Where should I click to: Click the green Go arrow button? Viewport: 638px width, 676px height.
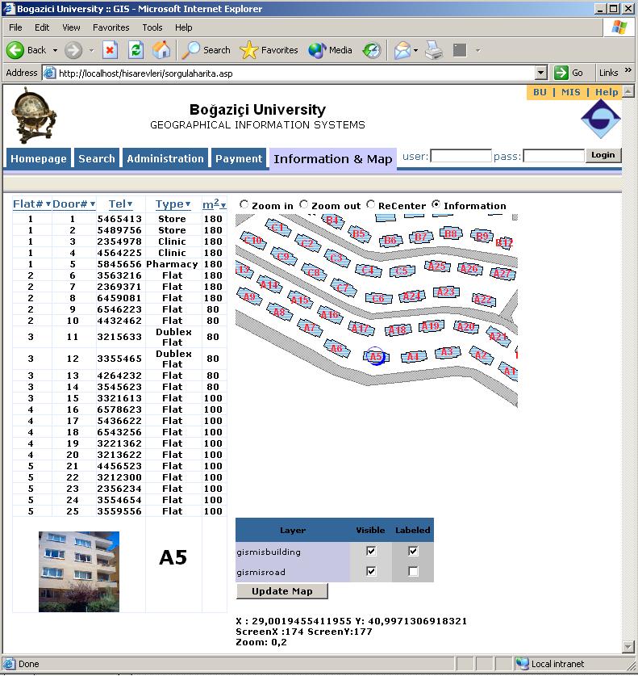[561, 73]
